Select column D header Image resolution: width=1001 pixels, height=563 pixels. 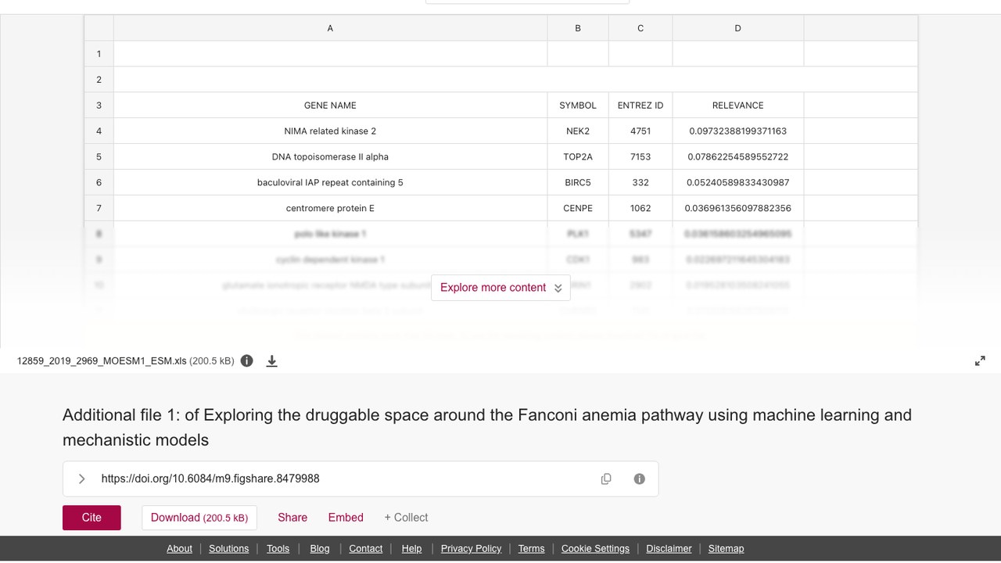click(x=738, y=28)
